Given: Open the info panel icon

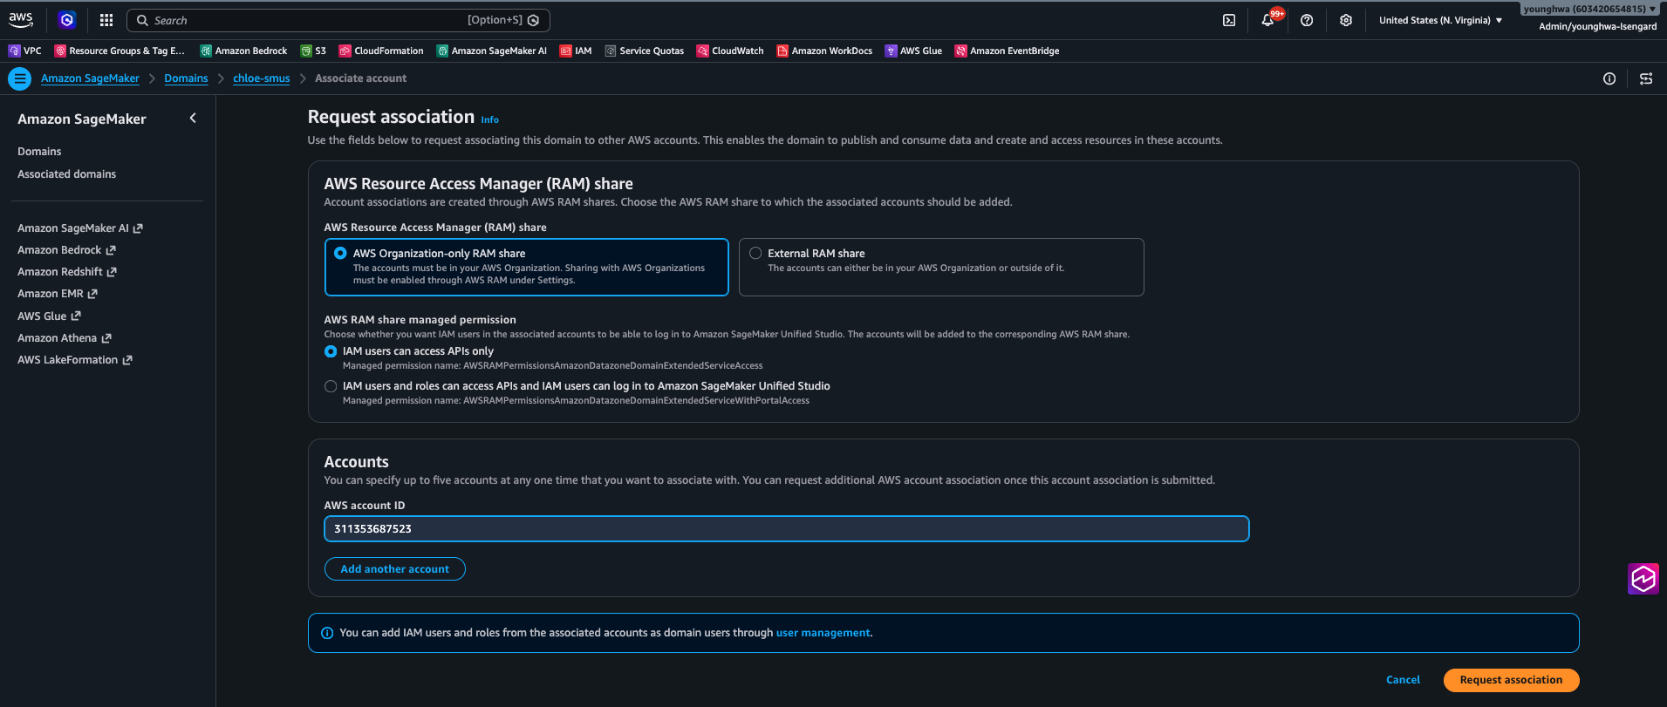Looking at the screenshot, I should [1609, 78].
